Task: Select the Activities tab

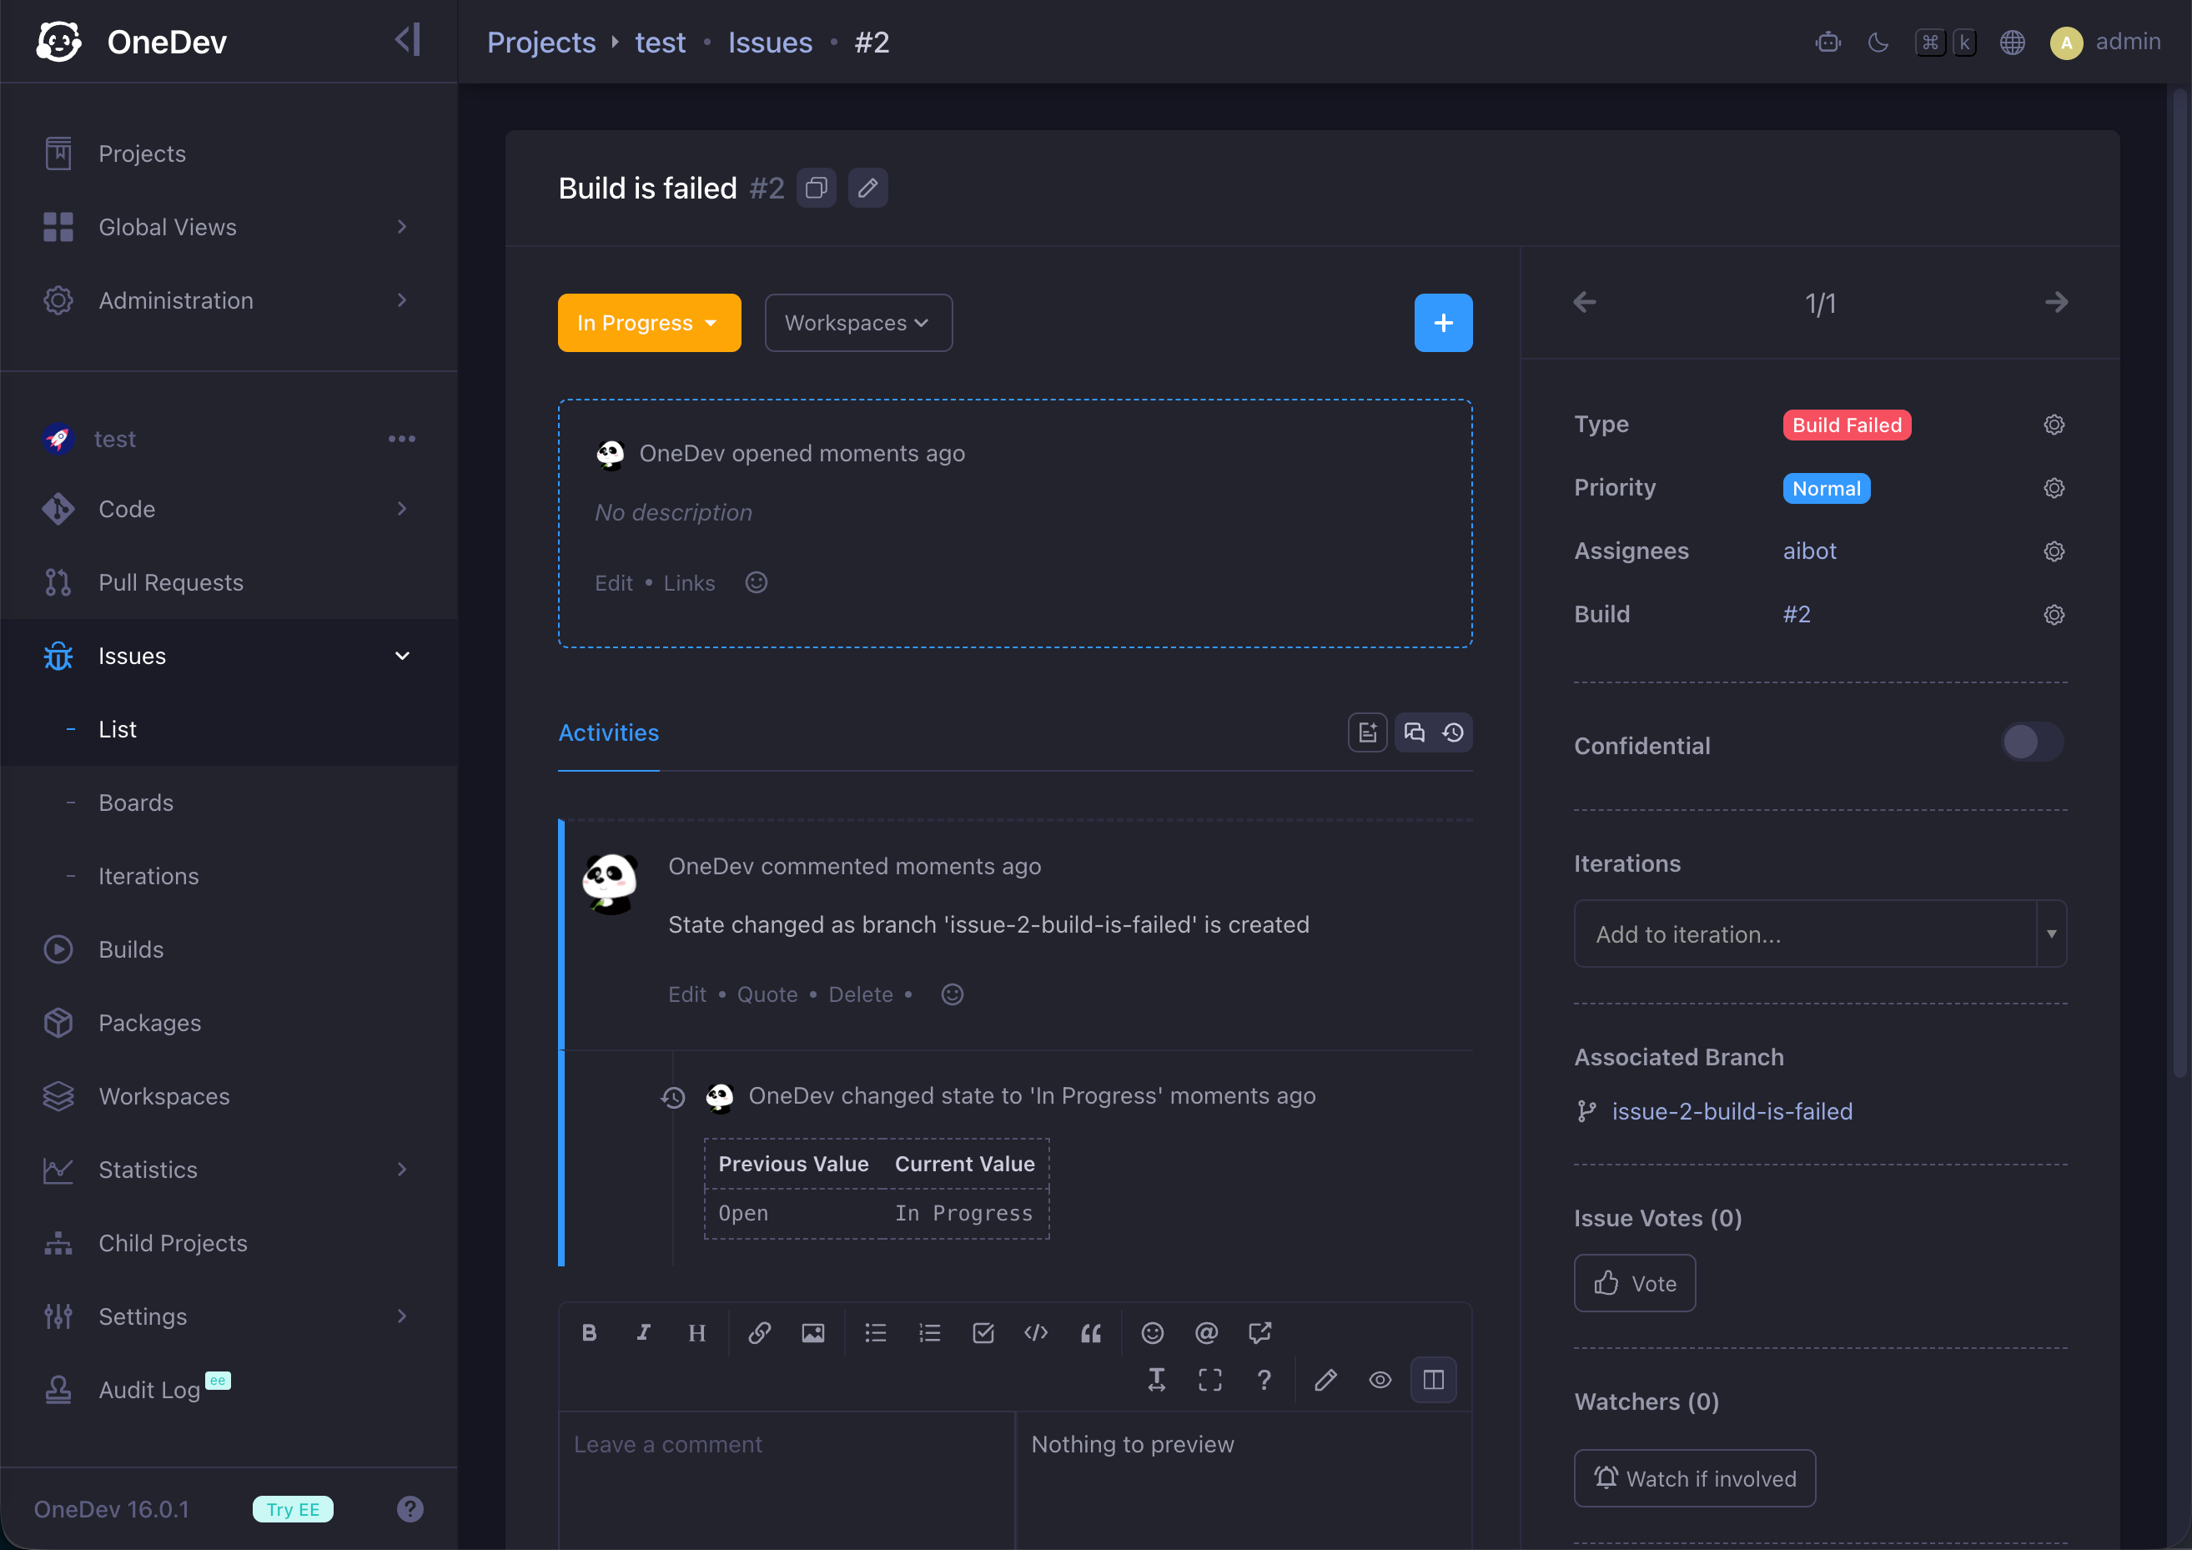Action: 608,732
